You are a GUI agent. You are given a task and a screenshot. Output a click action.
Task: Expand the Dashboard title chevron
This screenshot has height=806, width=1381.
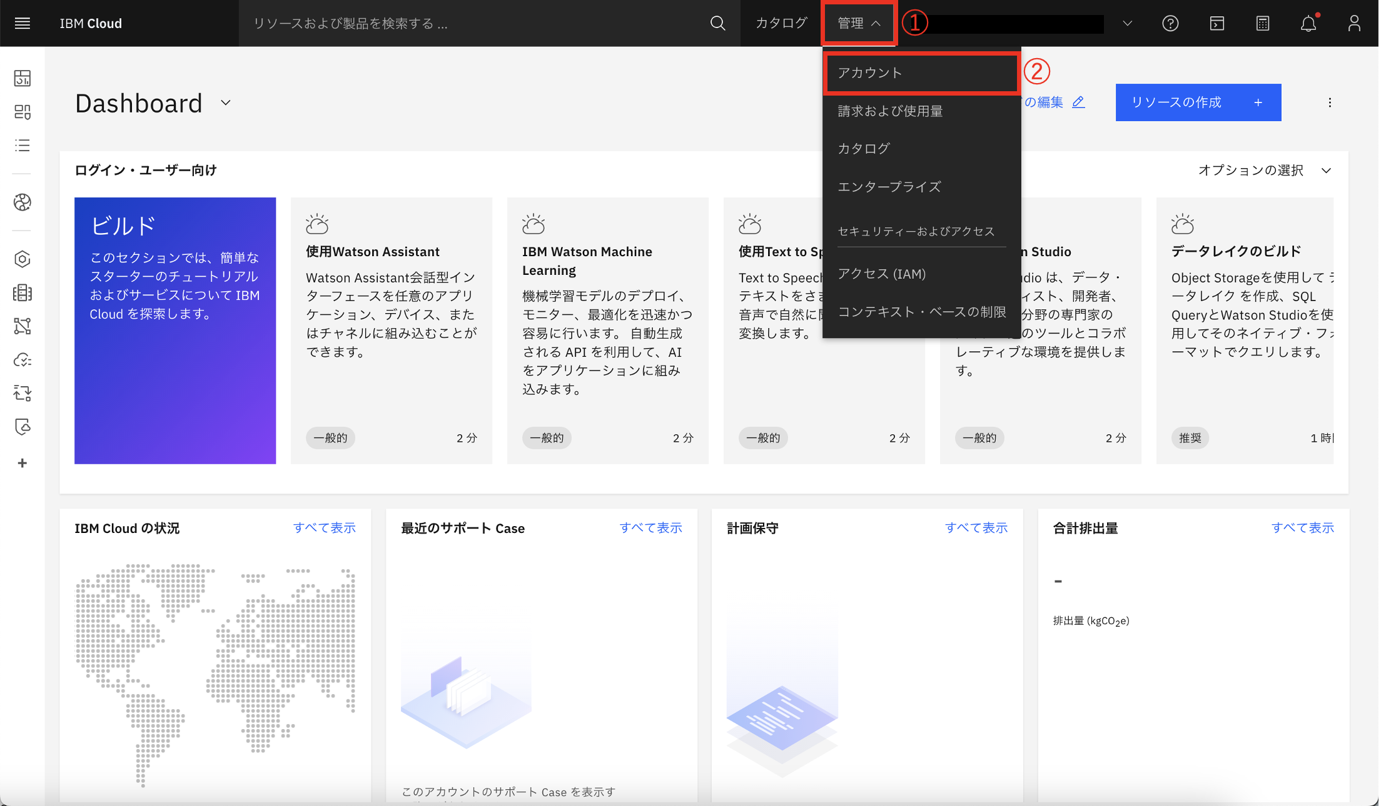click(x=226, y=102)
